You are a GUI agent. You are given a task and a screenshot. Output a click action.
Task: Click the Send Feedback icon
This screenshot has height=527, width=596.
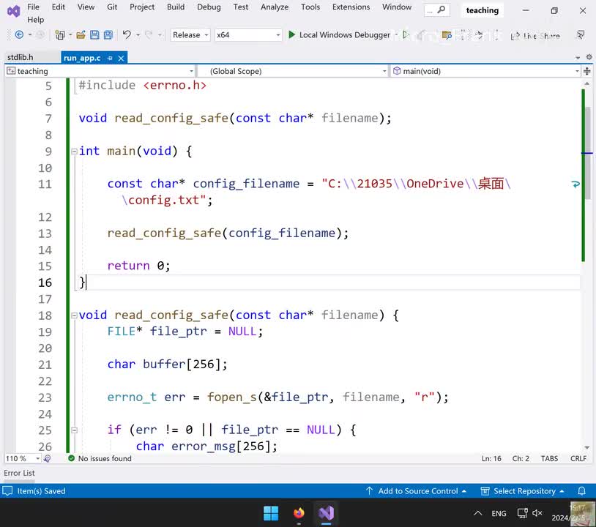pos(581,35)
